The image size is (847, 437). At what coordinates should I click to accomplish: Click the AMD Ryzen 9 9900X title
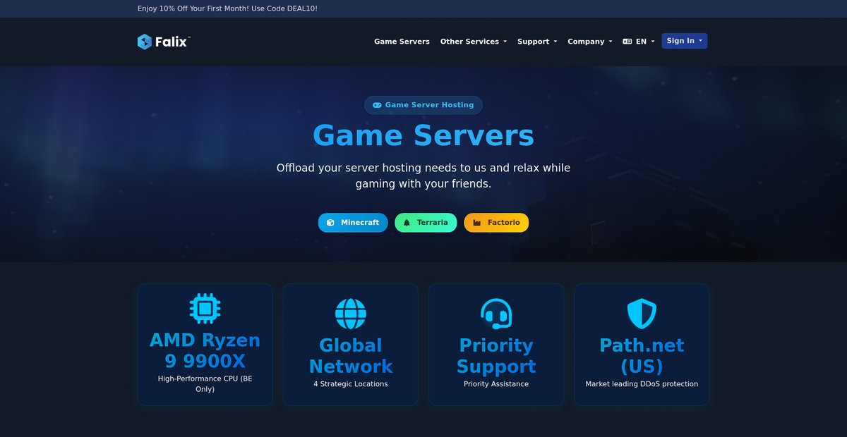click(x=205, y=350)
